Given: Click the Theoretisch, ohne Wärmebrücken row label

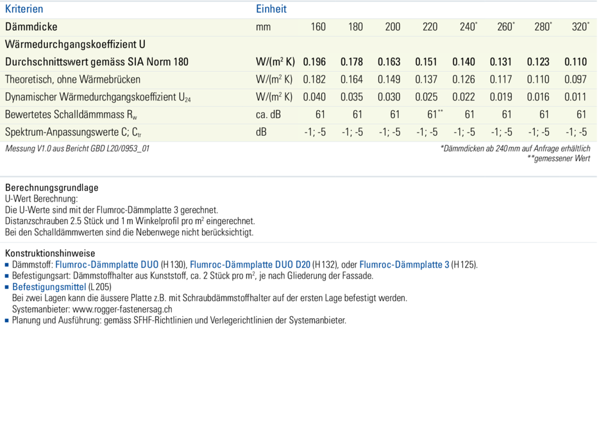Looking at the screenshot, I should (72, 79).
